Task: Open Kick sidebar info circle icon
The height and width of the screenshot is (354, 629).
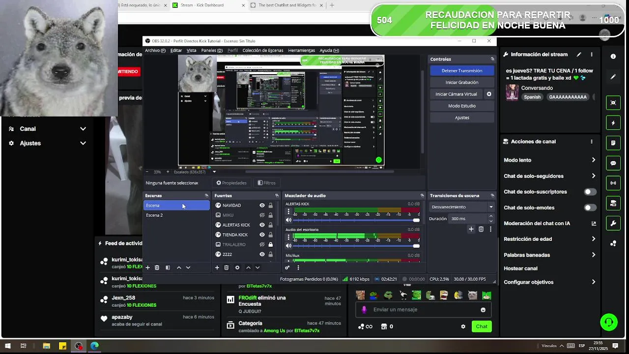Action: (613, 57)
